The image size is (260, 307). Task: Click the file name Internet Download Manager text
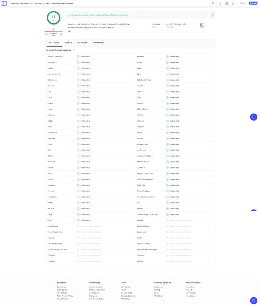tap(91, 28)
